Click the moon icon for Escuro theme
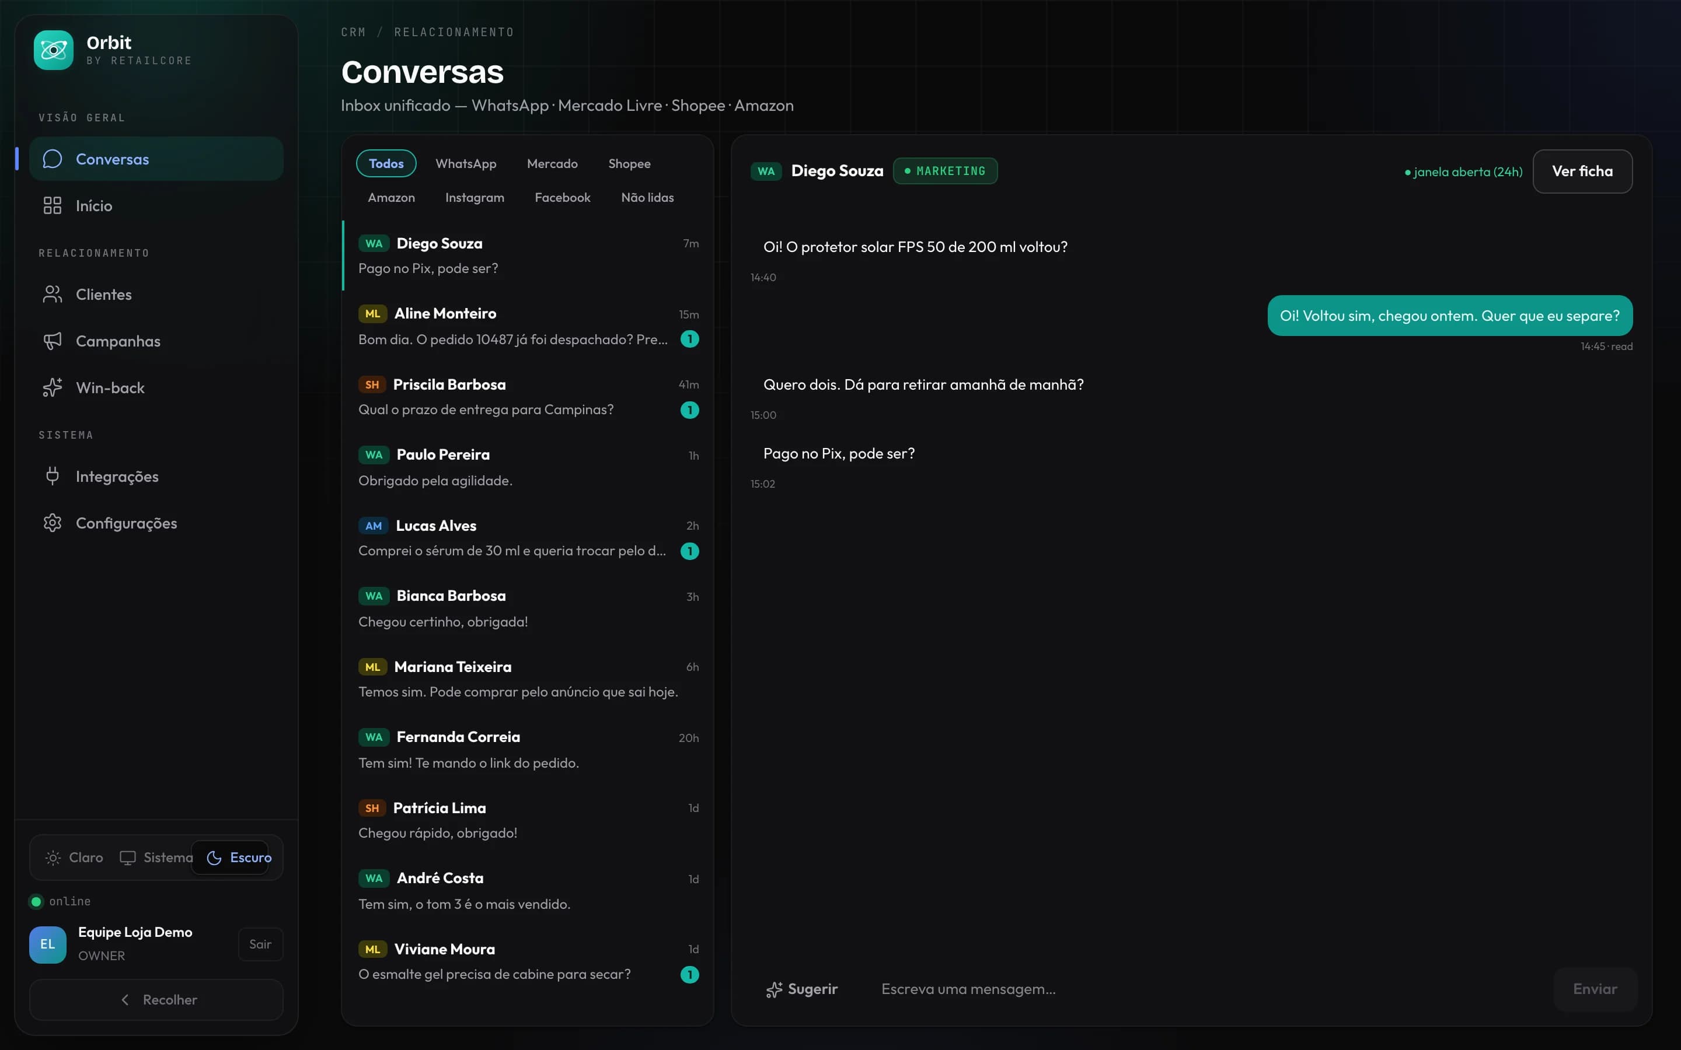 pyautogui.click(x=215, y=857)
